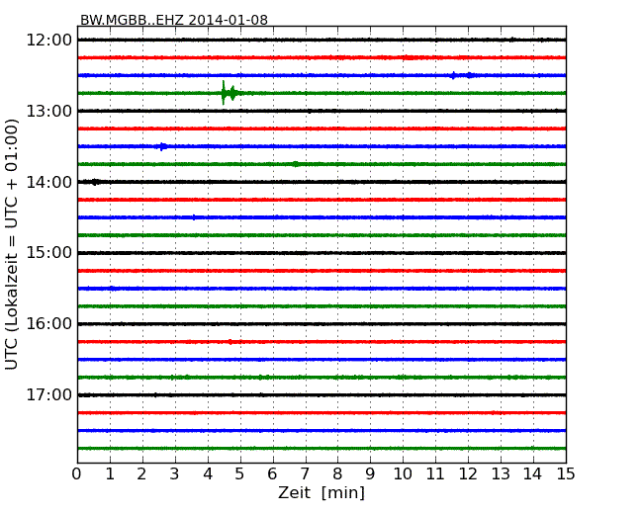Click the x-axis tick label 3
This screenshot has width=643, height=514.
tap(175, 474)
